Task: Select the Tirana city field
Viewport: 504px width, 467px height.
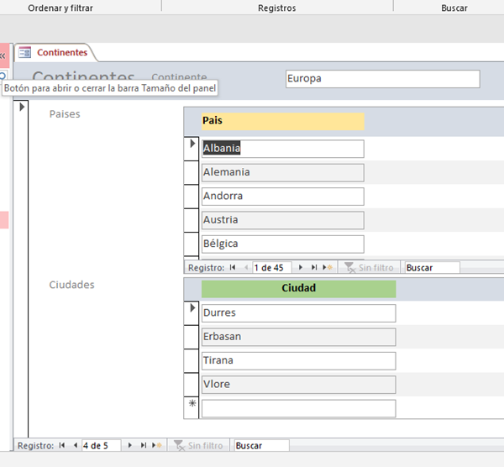Action: [298, 360]
